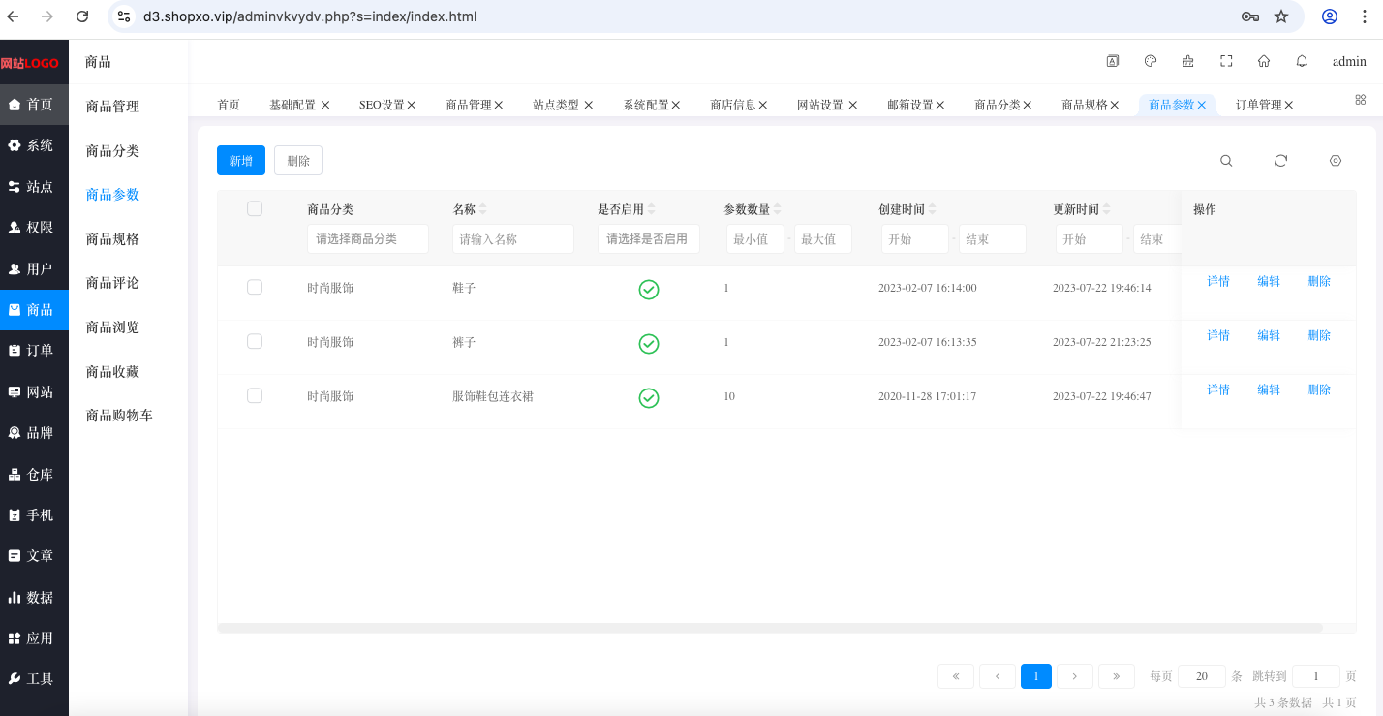
Task: Open the theme palette icon
Action: tap(1151, 61)
